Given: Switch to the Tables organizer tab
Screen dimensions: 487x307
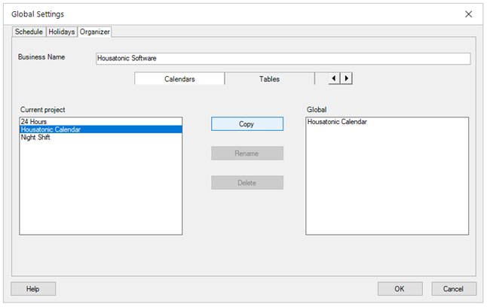Looking at the screenshot, I should (x=269, y=78).
